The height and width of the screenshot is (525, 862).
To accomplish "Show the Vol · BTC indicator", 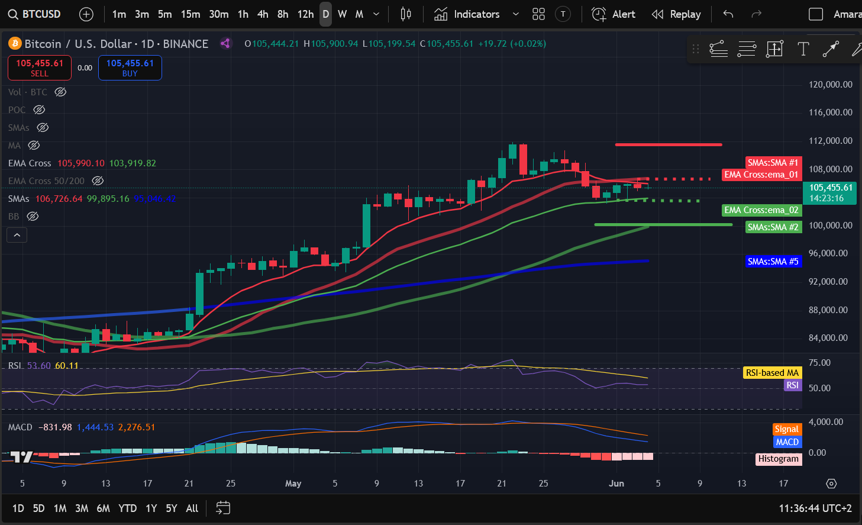I will click(60, 92).
